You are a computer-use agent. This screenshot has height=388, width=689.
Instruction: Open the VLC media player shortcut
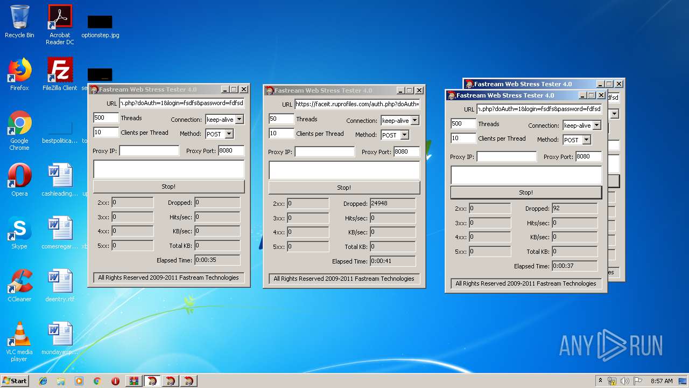click(19, 342)
